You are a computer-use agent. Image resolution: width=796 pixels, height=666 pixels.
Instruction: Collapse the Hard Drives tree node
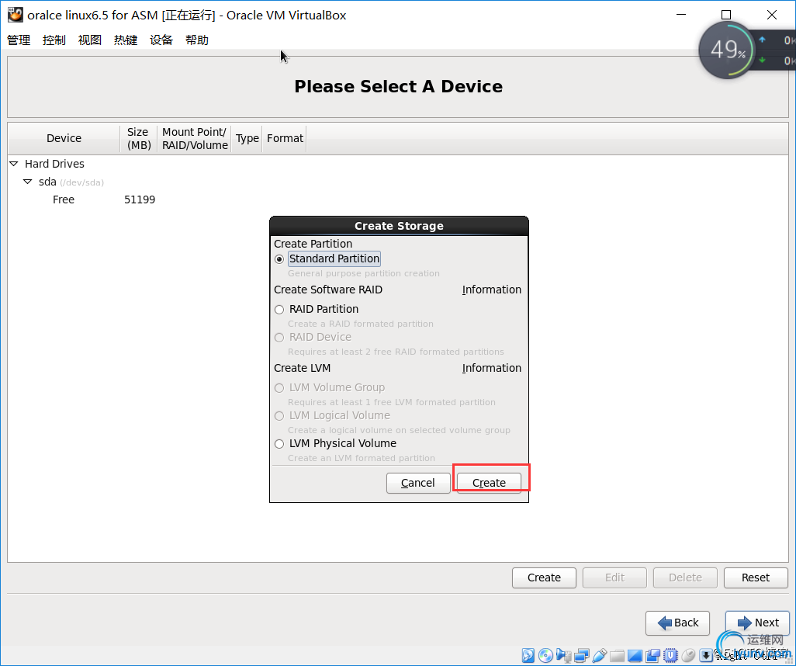pyautogui.click(x=14, y=164)
